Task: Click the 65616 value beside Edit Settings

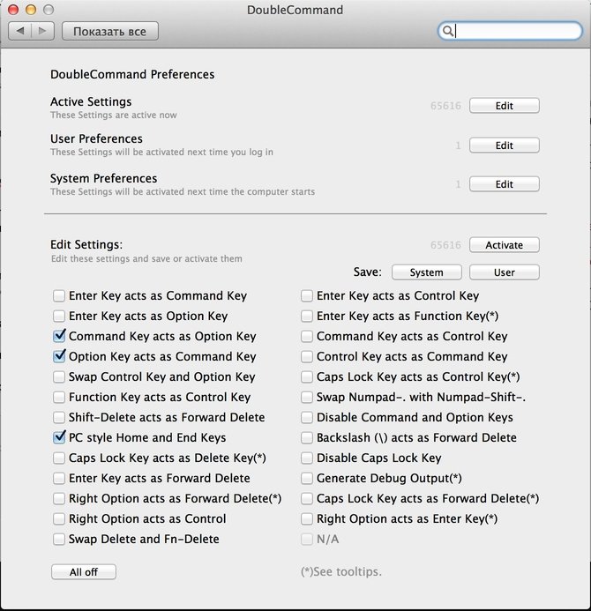Action: pos(445,245)
